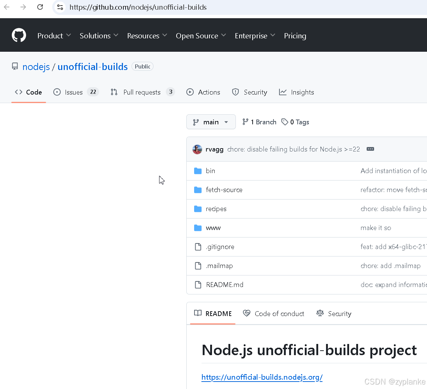Open the rvagg author link
Viewport: 427px width, 389px height.
point(214,149)
